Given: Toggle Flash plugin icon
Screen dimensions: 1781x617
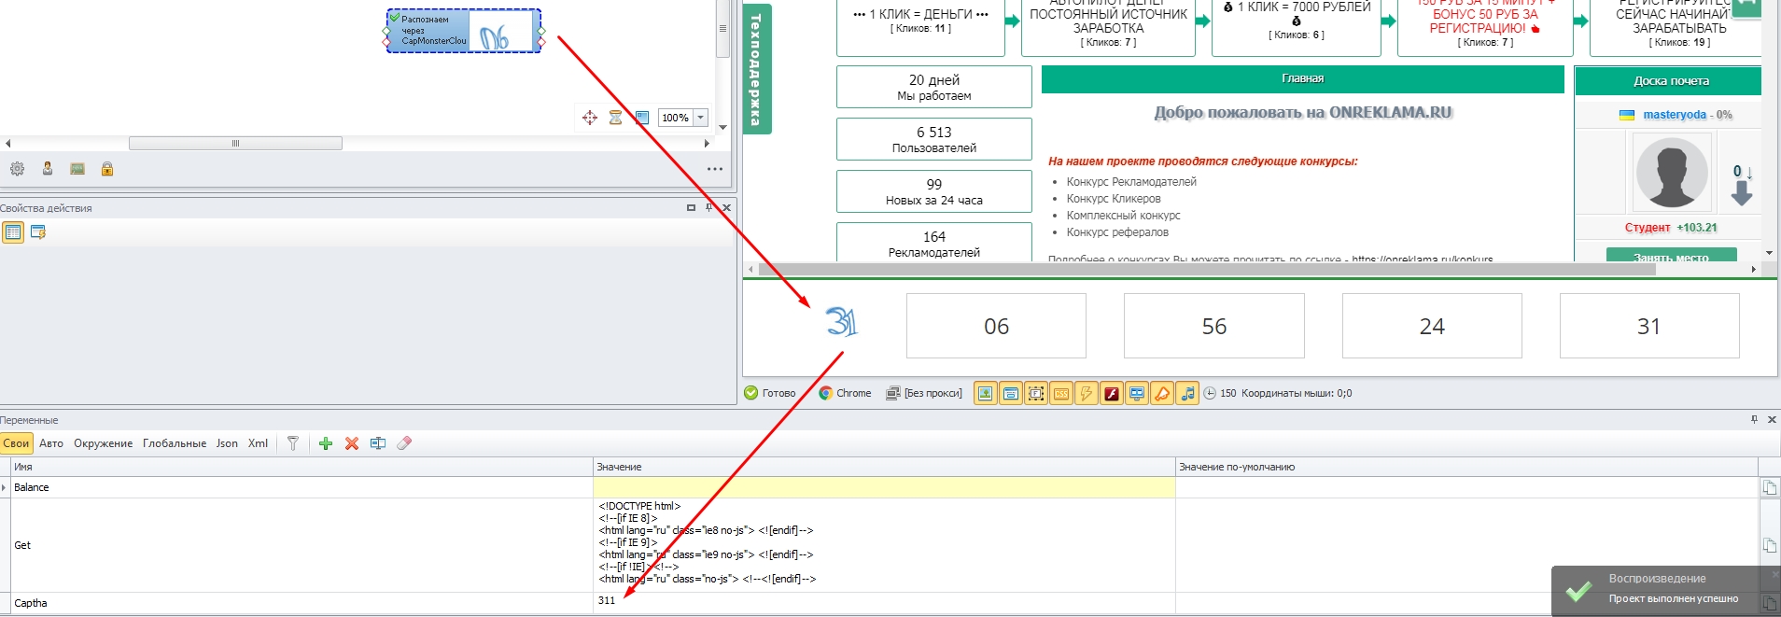Looking at the screenshot, I should tap(1112, 393).
